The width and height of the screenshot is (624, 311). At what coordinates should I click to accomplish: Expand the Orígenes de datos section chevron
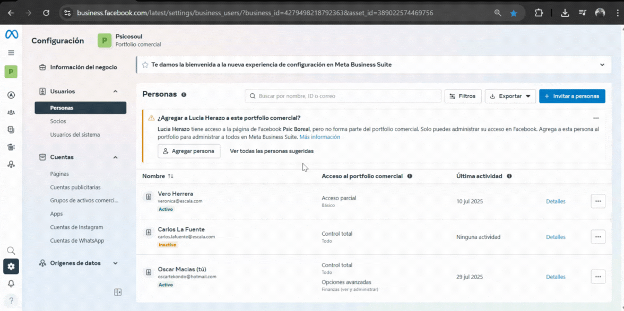pyautogui.click(x=116, y=263)
